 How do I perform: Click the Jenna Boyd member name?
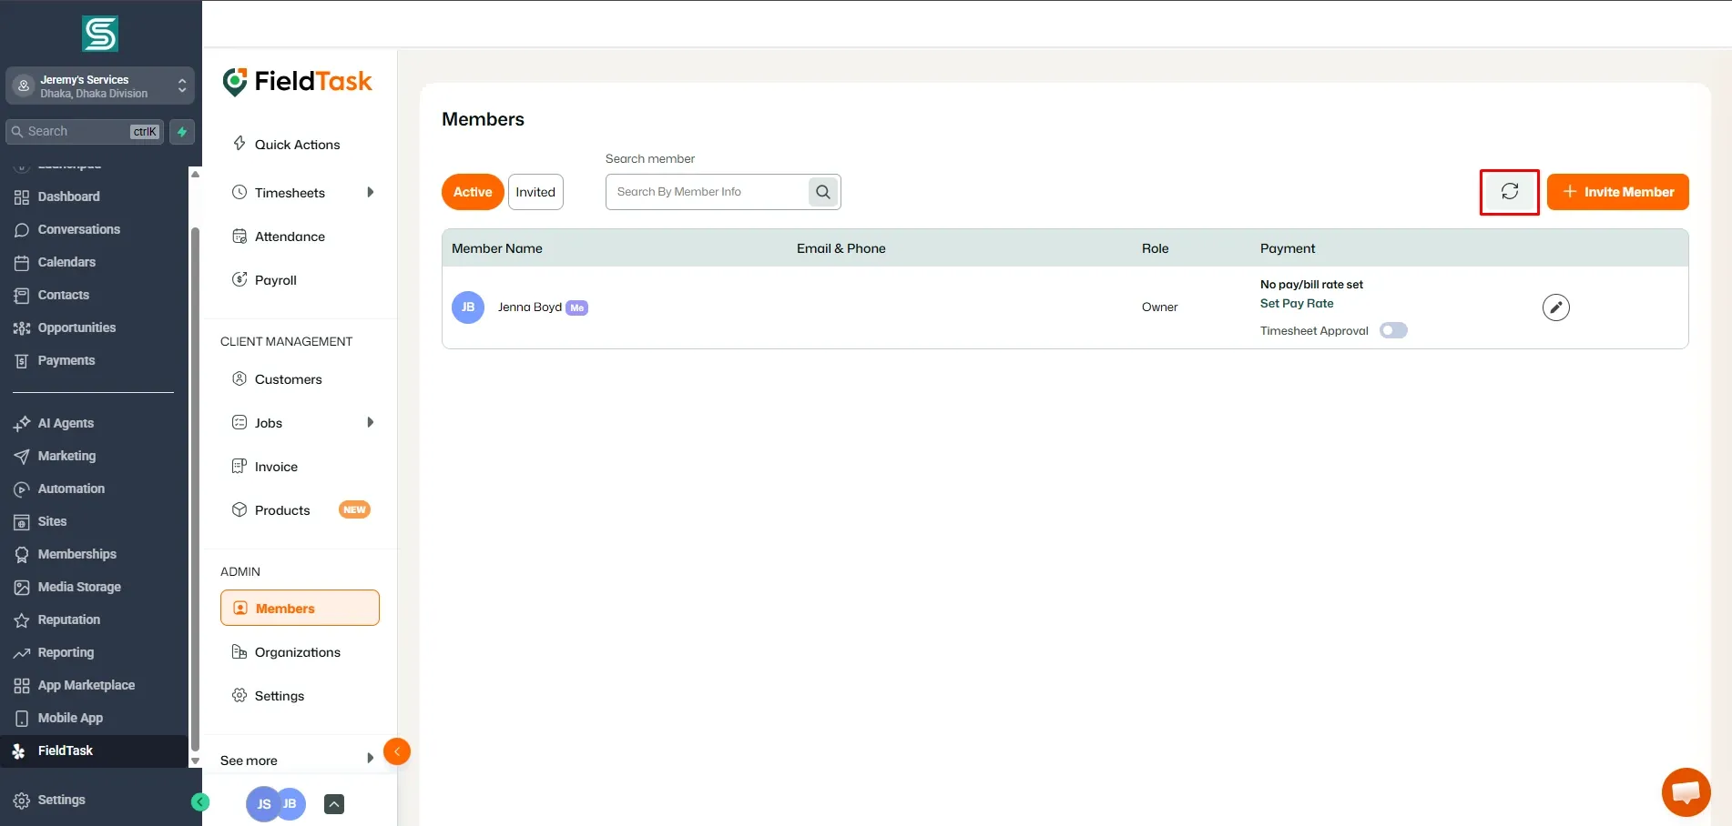(x=530, y=307)
